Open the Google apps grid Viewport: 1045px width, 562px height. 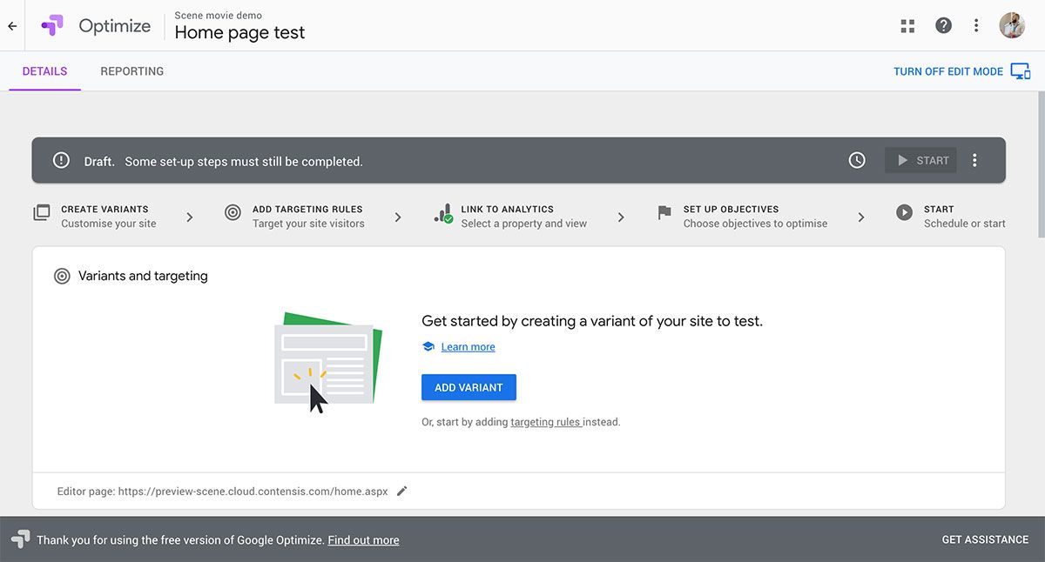[x=907, y=26]
